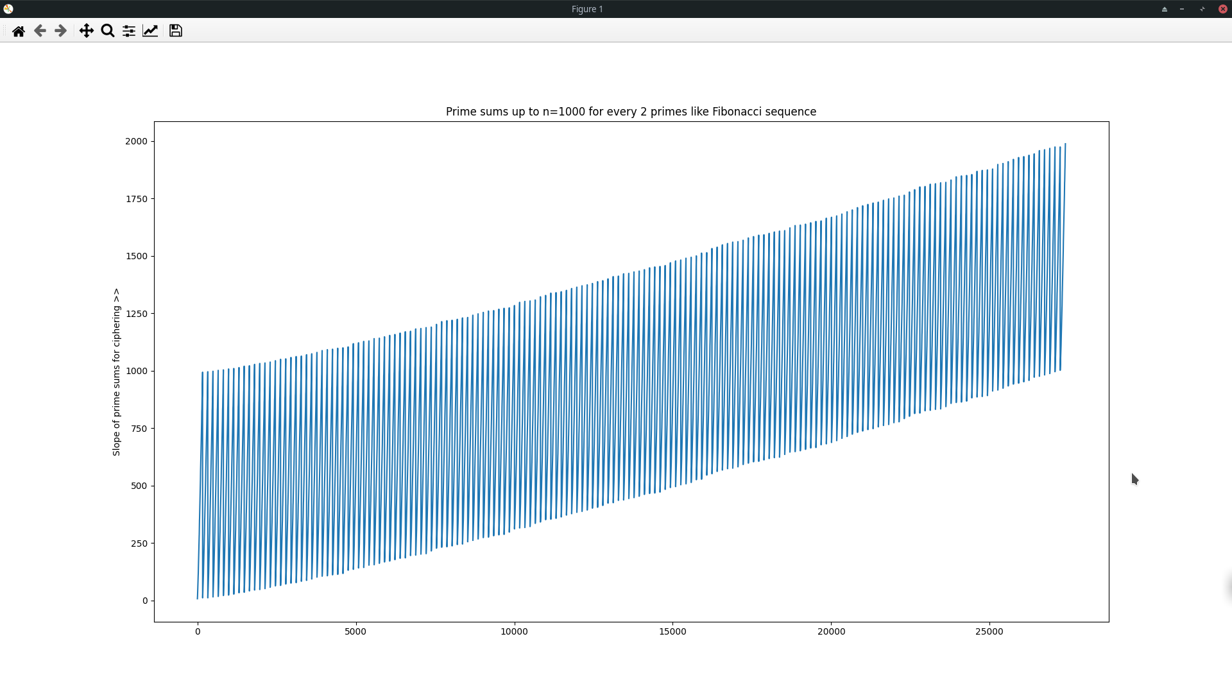
Task: Go forward to the next plot view
Action: (x=60, y=31)
